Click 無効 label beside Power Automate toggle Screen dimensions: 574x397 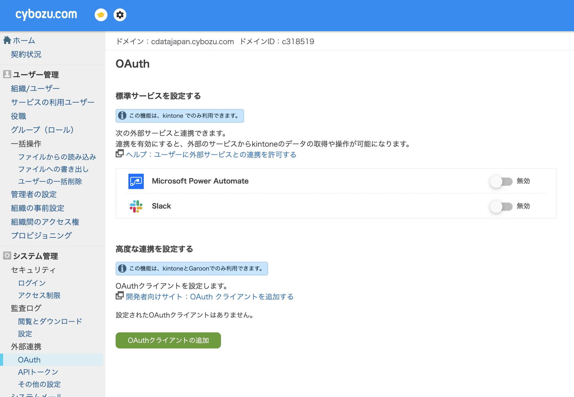523,181
